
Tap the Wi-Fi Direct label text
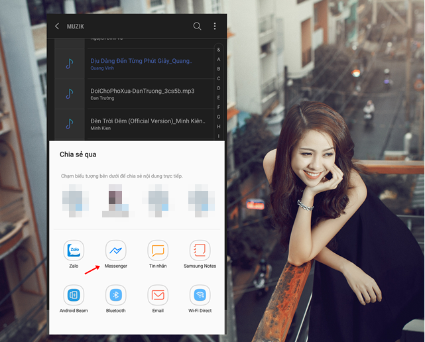(200, 311)
